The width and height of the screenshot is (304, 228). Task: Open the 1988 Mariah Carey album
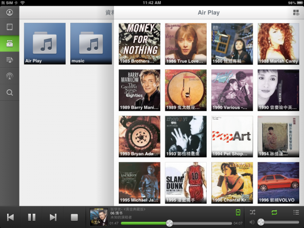278,44
